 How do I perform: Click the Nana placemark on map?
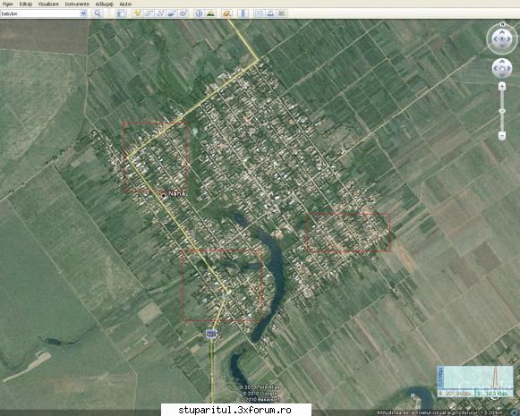(163, 196)
